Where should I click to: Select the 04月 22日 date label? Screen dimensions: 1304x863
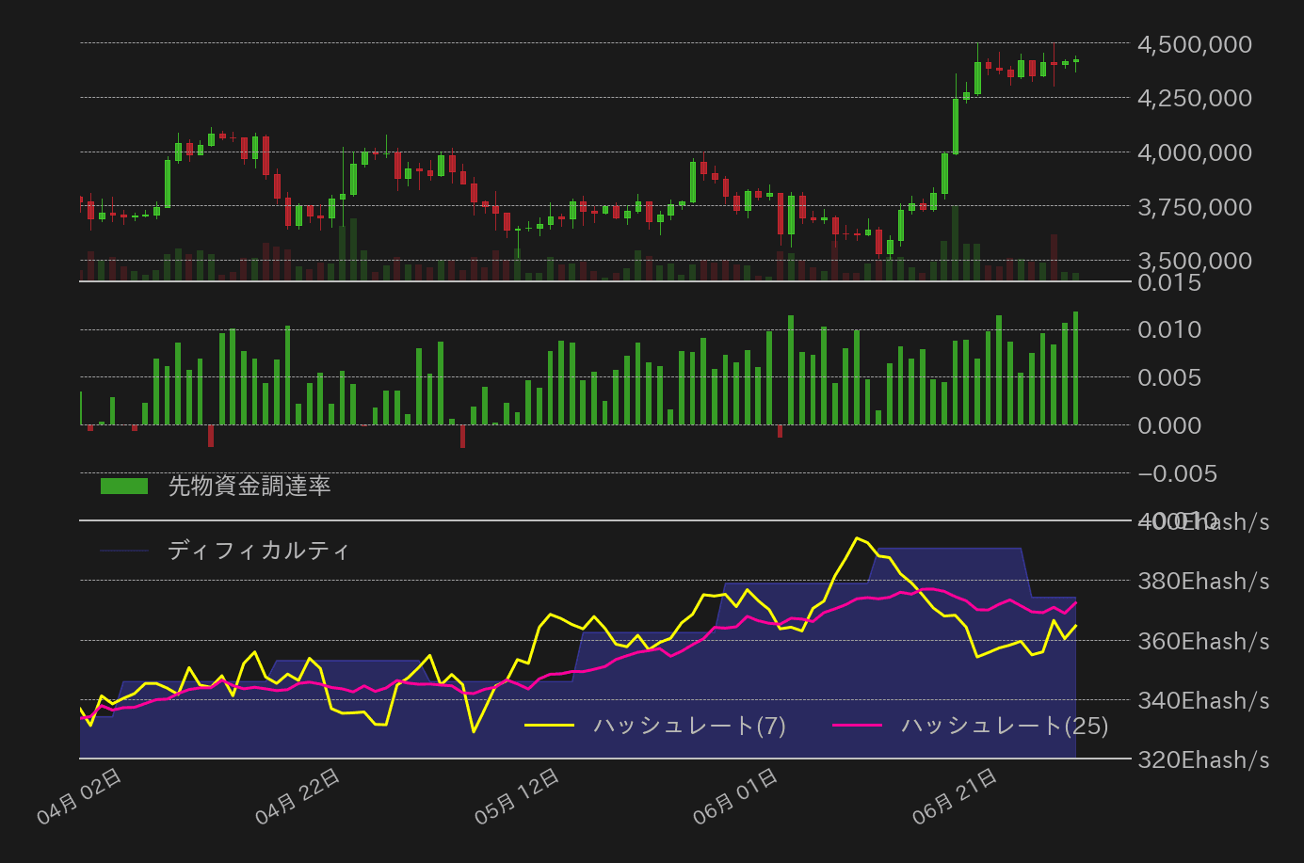(x=298, y=796)
